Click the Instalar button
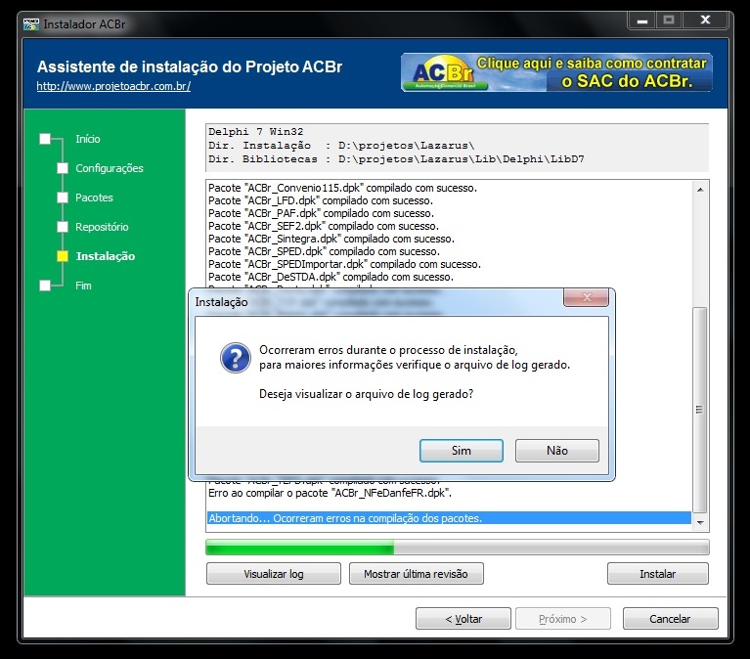 (658, 574)
